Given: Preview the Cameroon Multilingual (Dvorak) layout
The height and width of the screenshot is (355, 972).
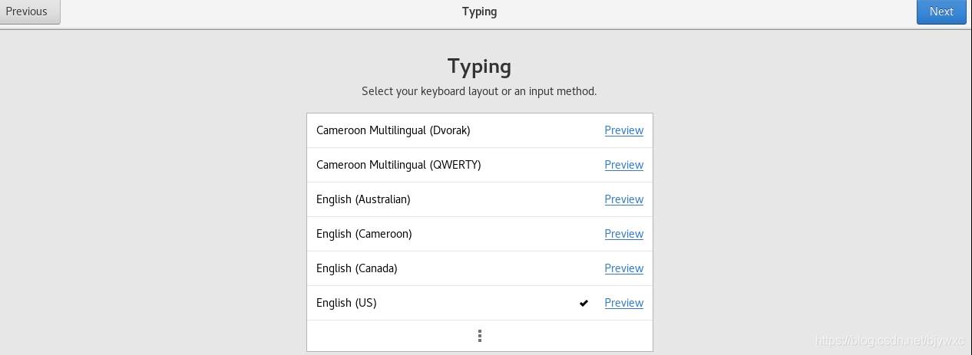Looking at the screenshot, I should tap(623, 130).
